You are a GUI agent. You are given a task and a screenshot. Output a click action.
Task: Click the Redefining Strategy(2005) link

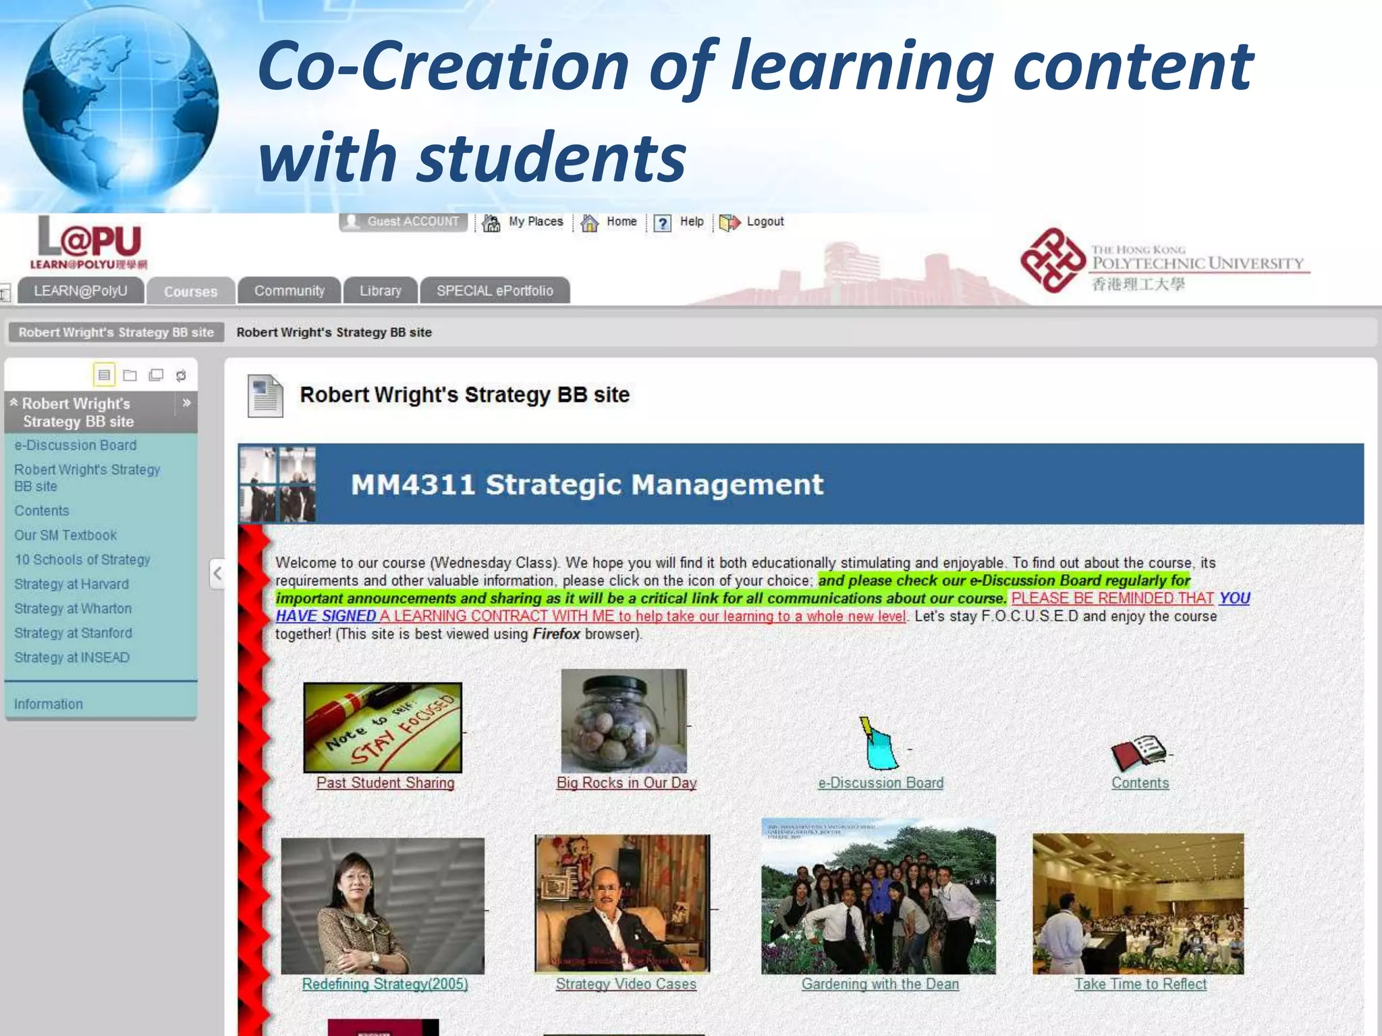coord(385,983)
